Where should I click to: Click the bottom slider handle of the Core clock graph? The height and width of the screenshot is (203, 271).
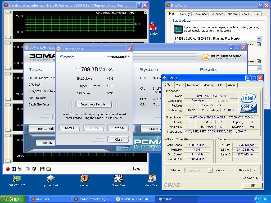[8, 37]
